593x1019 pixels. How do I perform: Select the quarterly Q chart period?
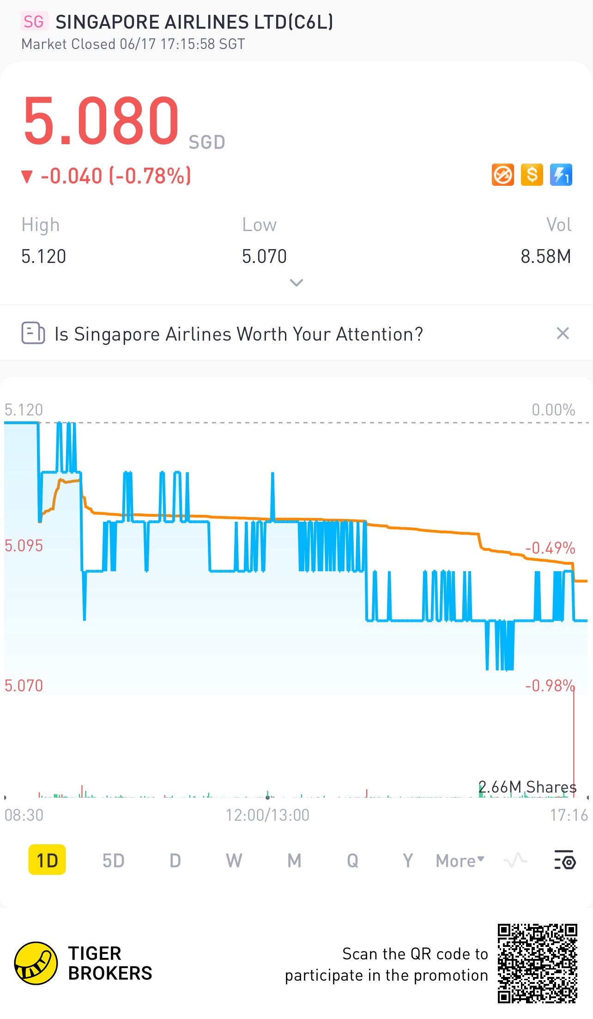(352, 860)
